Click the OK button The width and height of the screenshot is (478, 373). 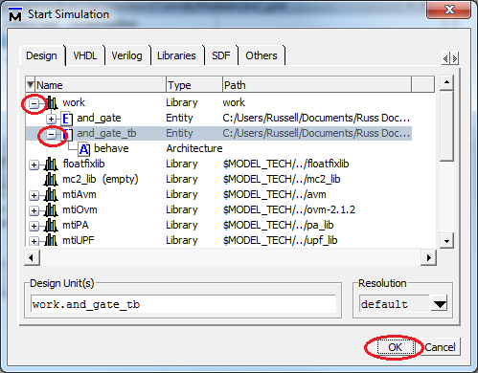(396, 347)
